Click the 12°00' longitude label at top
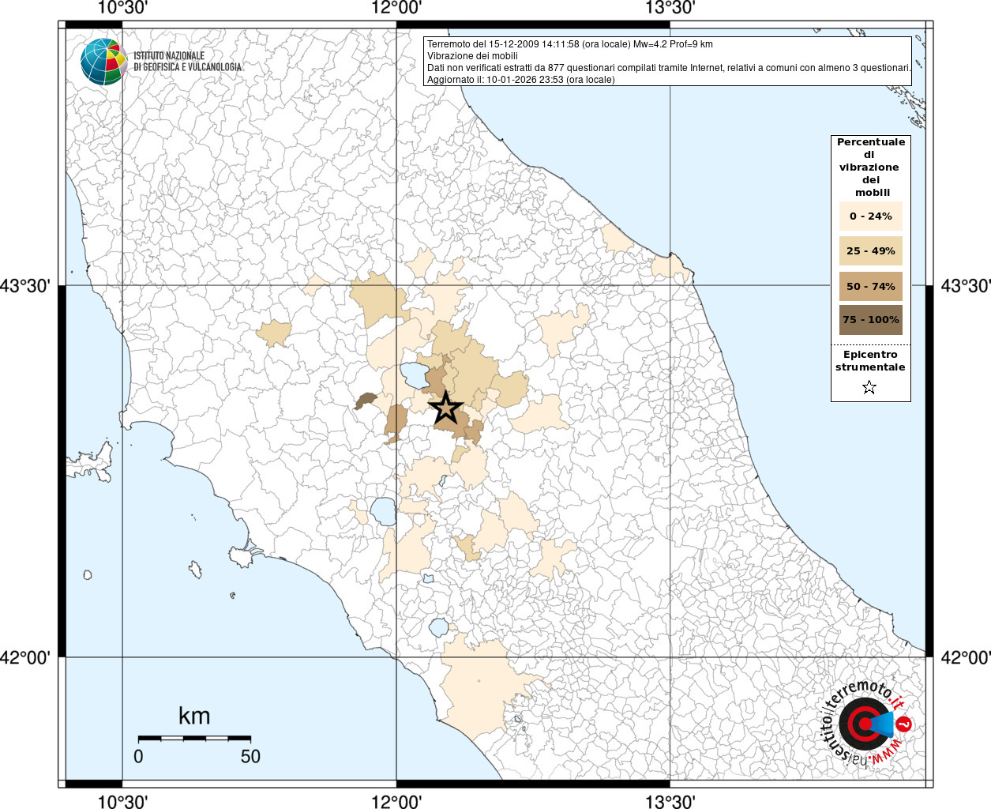This screenshot has height=809, width=991. [396, 8]
